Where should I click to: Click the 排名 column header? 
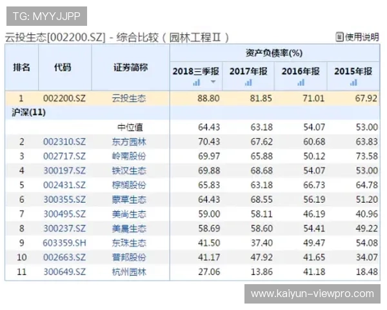tap(21, 67)
